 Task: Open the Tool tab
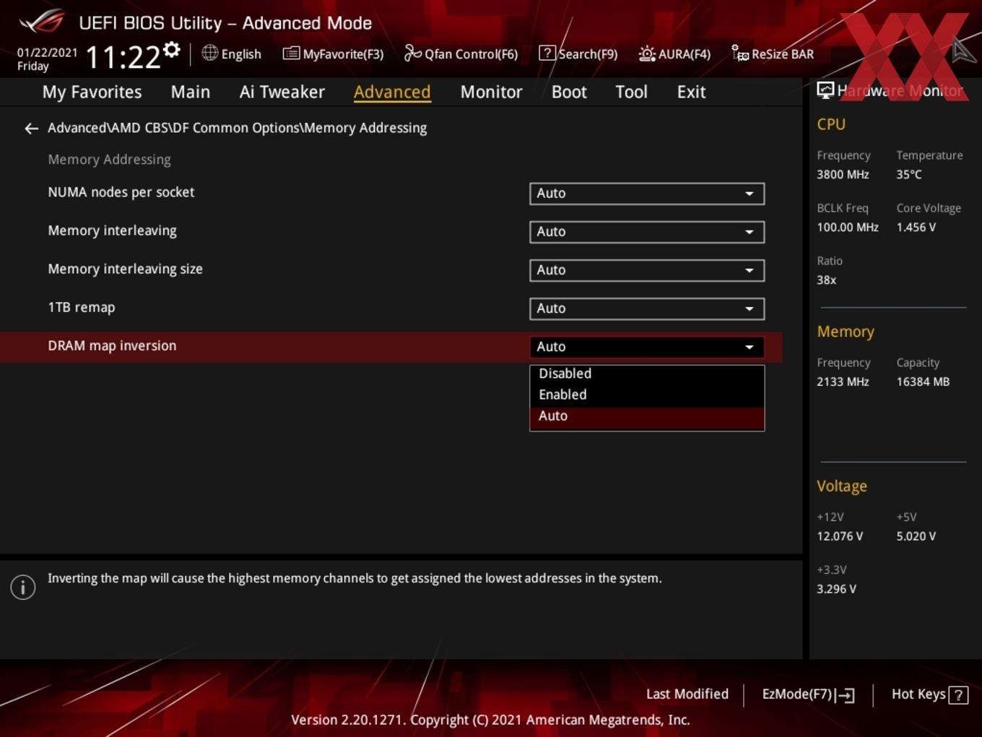click(631, 92)
